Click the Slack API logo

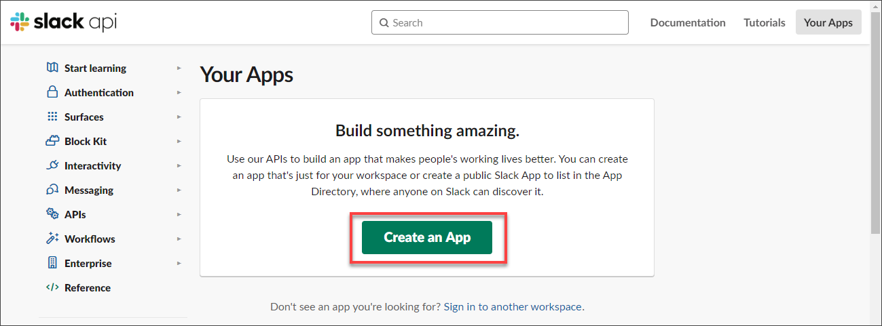pyautogui.click(x=63, y=22)
